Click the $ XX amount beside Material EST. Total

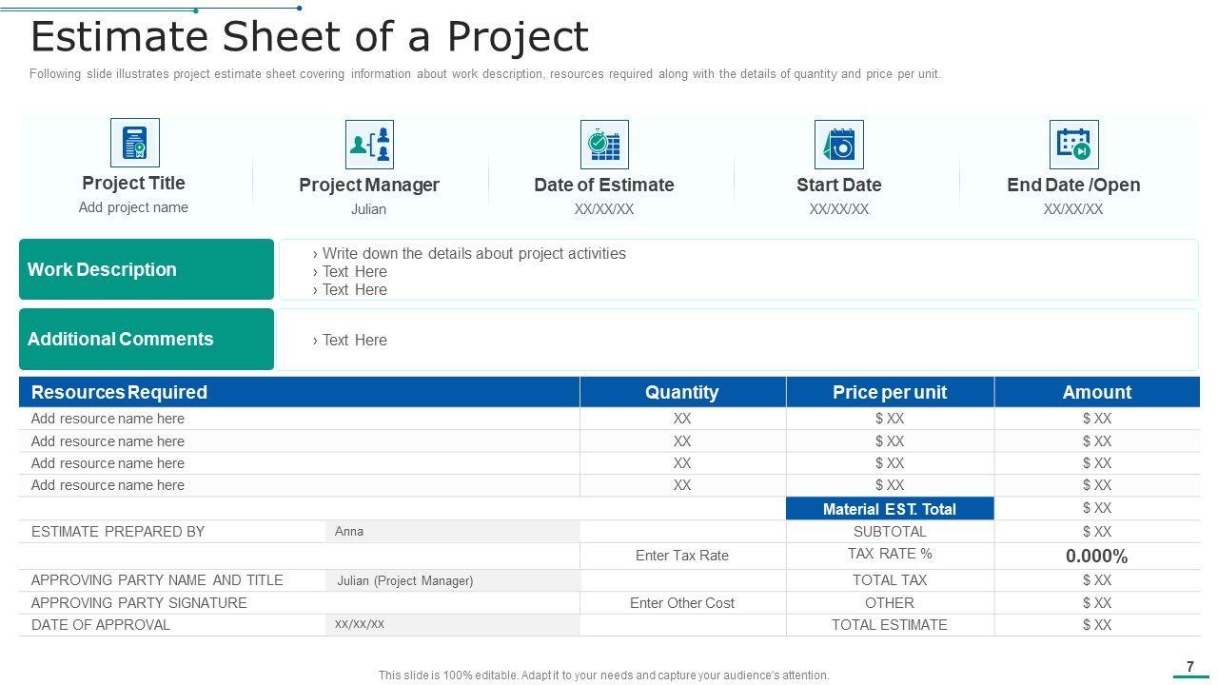1097,508
